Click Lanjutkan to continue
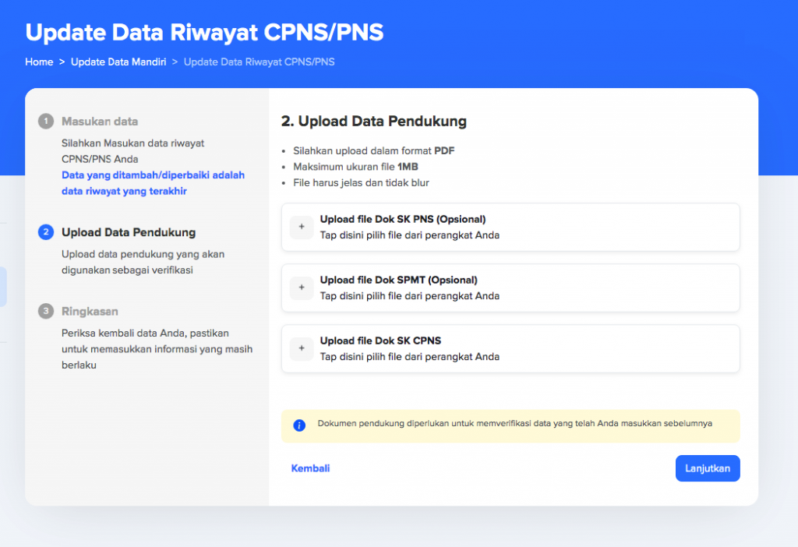 point(707,468)
